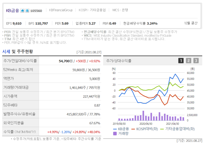Viewport: 204px width, 144px height.
Task: Click the WICS : 은행 label
Action: (x=120, y=10)
